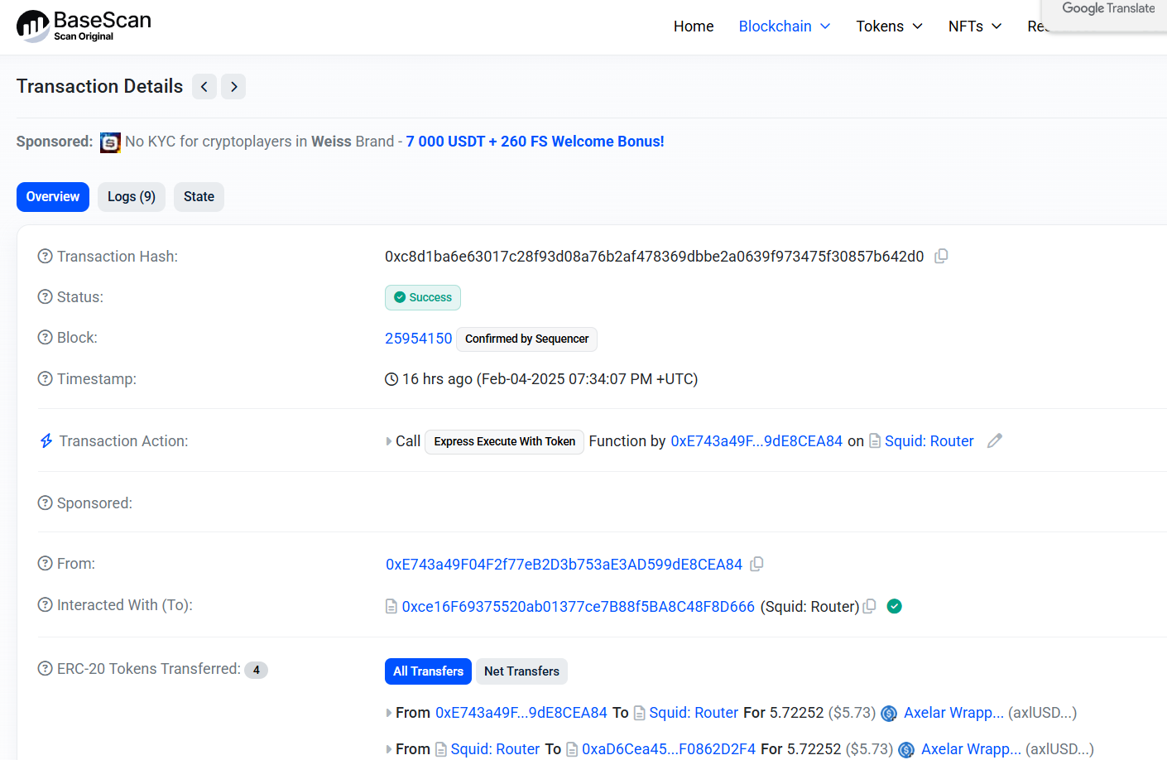1167x760 pixels.
Task: Copy the Squid: Router contract address
Action: click(869, 607)
